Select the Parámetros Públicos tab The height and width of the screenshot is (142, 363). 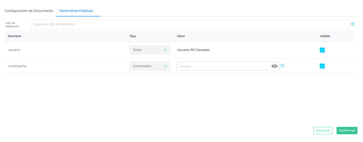[76, 11]
